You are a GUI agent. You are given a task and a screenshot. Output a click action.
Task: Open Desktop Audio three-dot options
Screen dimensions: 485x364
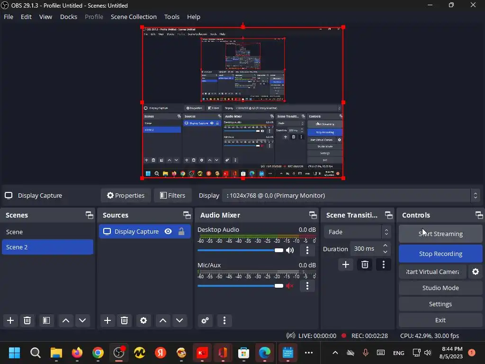(x=307, y=250)
